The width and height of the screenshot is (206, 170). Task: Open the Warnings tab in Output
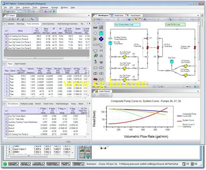click(21, 24)
